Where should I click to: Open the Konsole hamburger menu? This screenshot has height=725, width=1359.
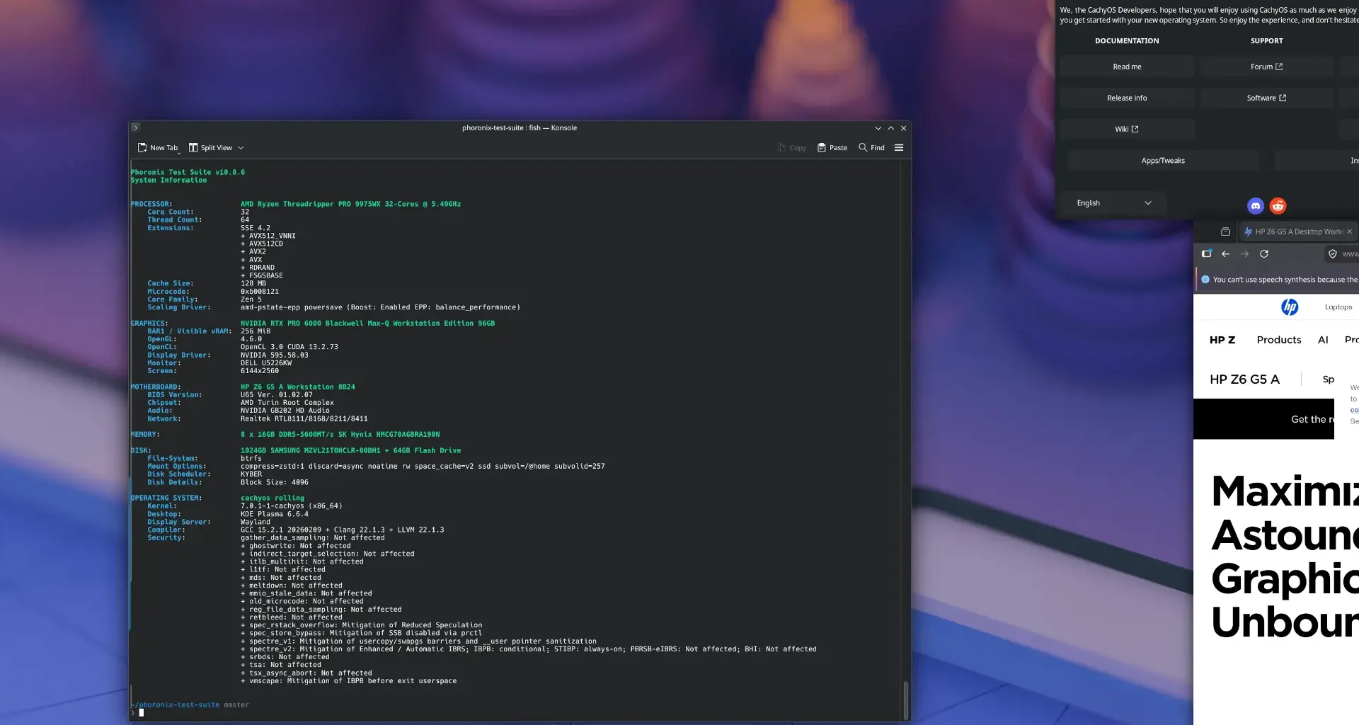[x=899, y=147]
